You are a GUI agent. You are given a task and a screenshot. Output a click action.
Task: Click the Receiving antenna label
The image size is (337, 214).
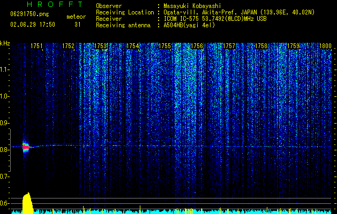click(x=123, y=25)
